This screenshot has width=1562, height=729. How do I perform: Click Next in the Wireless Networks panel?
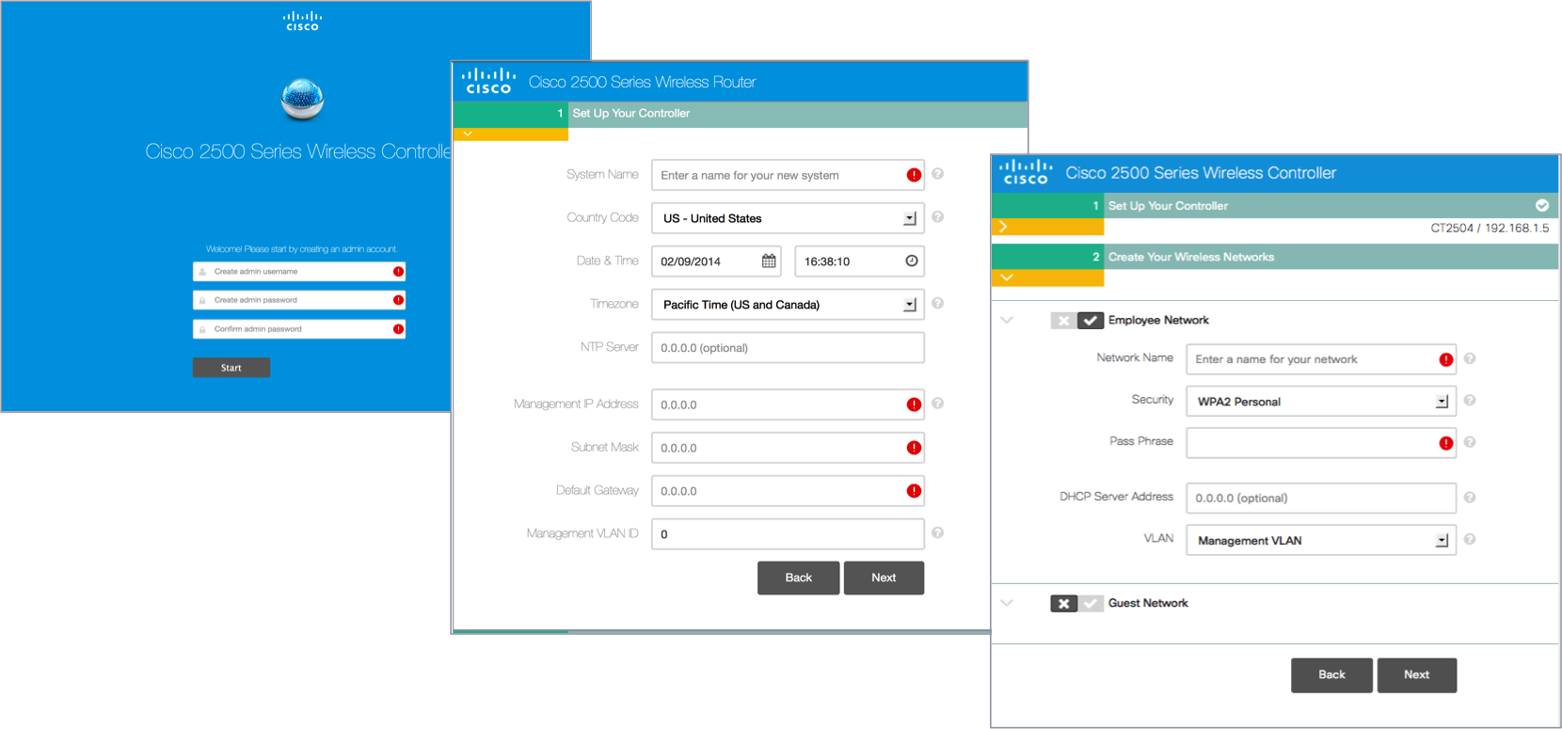(x=1416, y=675)
